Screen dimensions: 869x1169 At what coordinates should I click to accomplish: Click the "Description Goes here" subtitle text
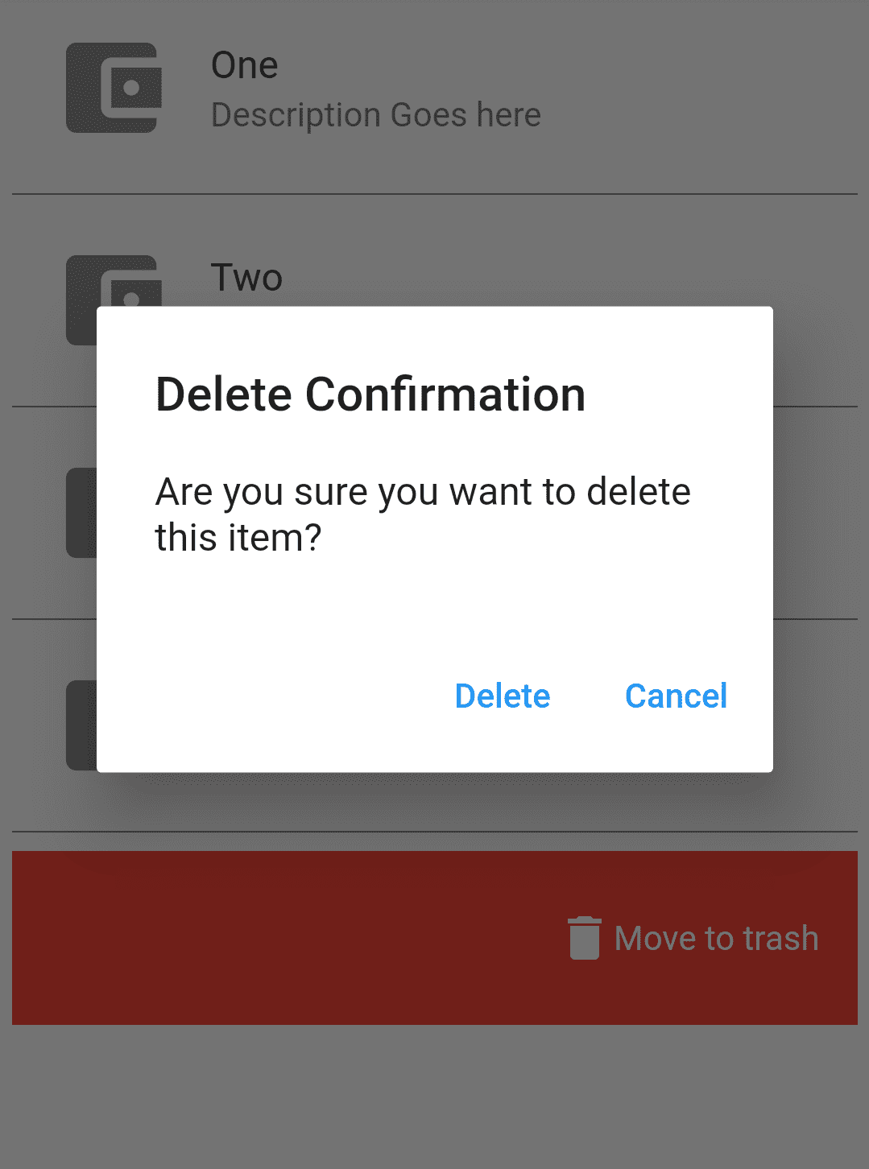click(376, 115)
